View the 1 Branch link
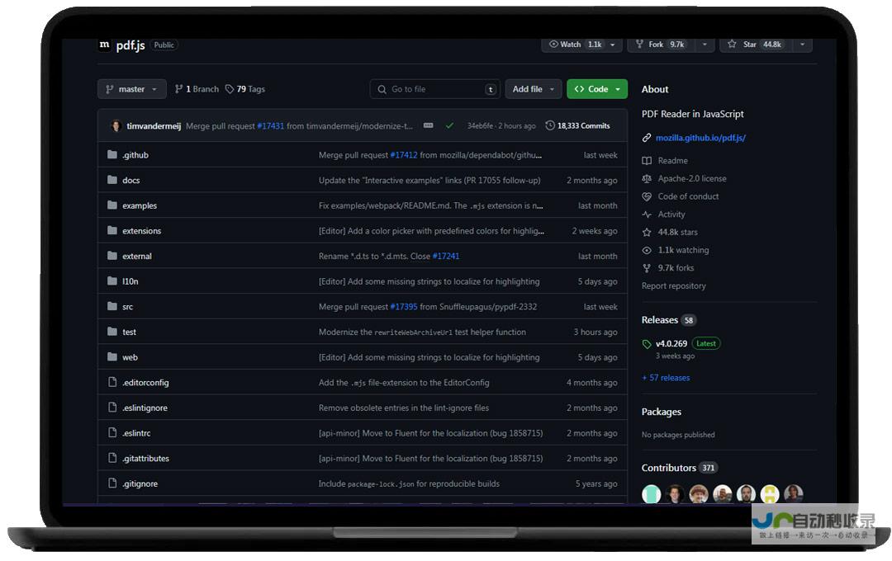Image resolution: width=892 pixels, height=561 pixels. pos(197,89)
